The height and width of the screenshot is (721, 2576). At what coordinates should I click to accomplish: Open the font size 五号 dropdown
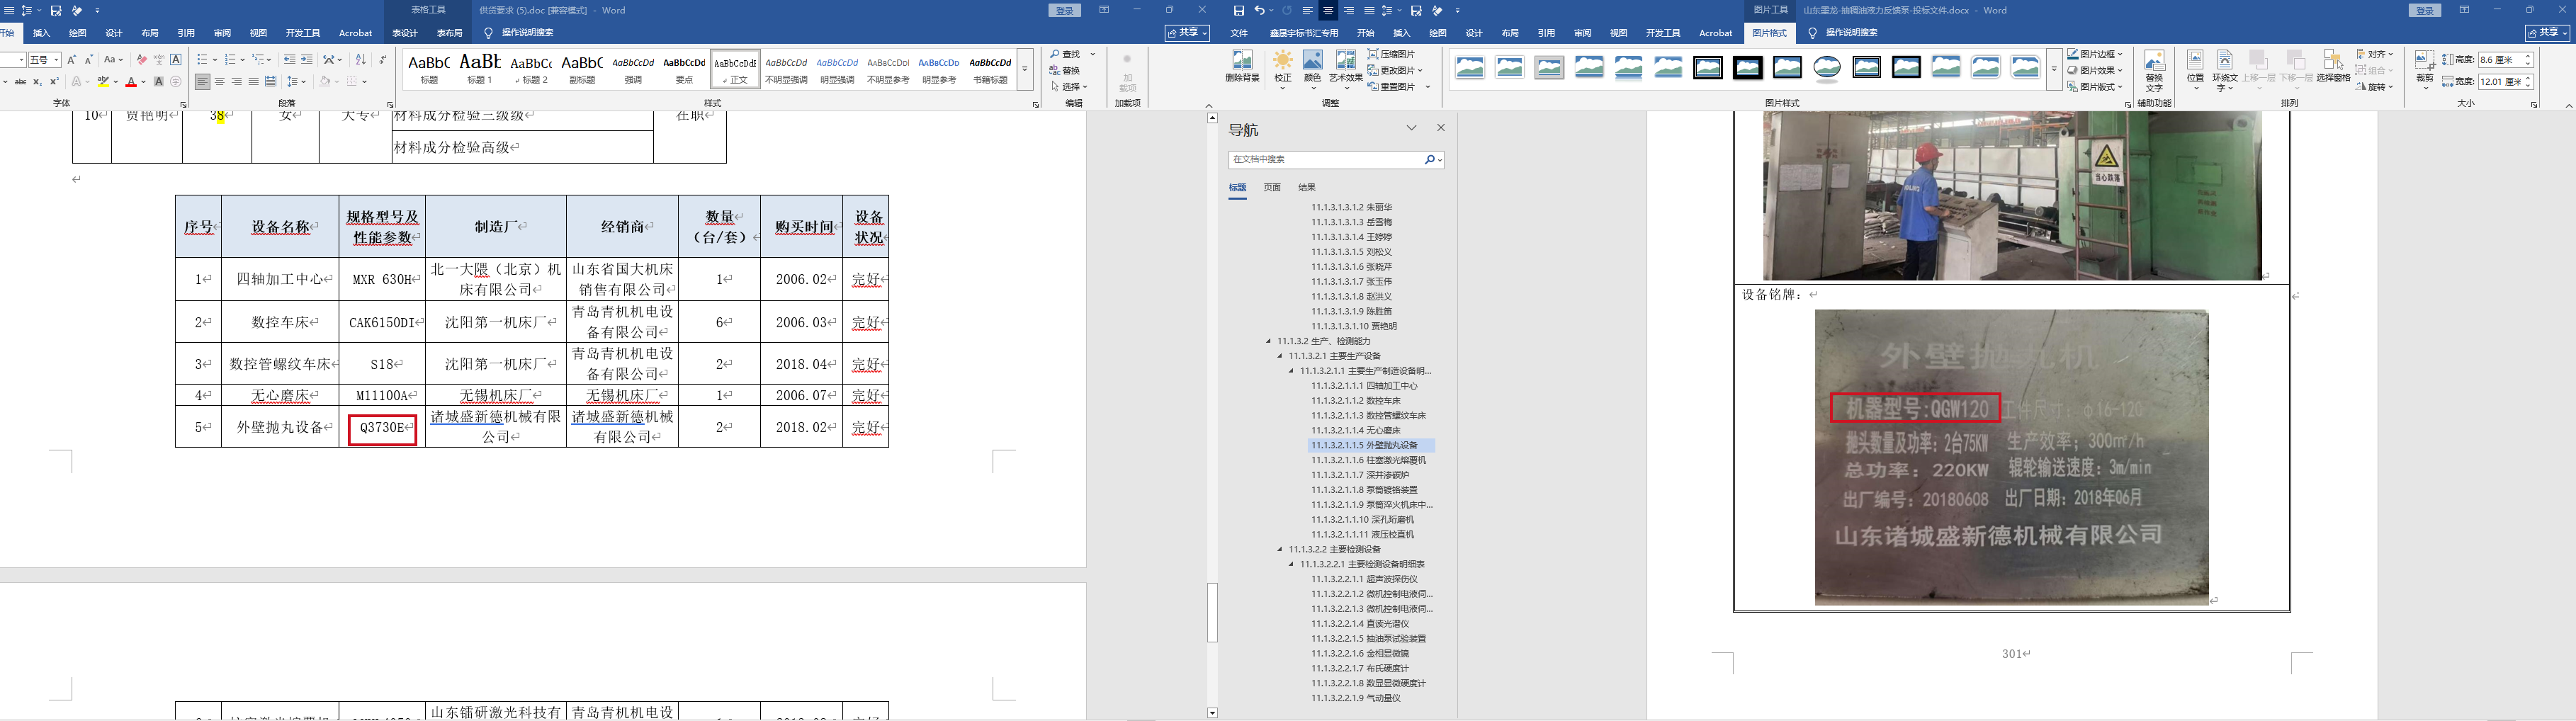[56, 60]
